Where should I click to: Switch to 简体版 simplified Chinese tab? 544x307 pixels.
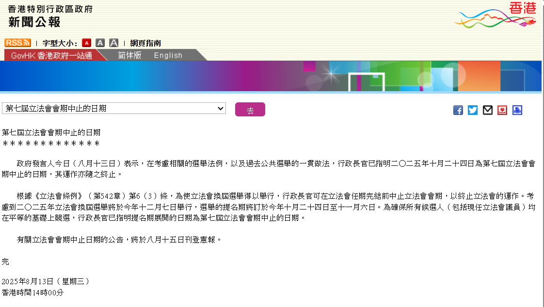pyautogui.click(x=129, y=55)
